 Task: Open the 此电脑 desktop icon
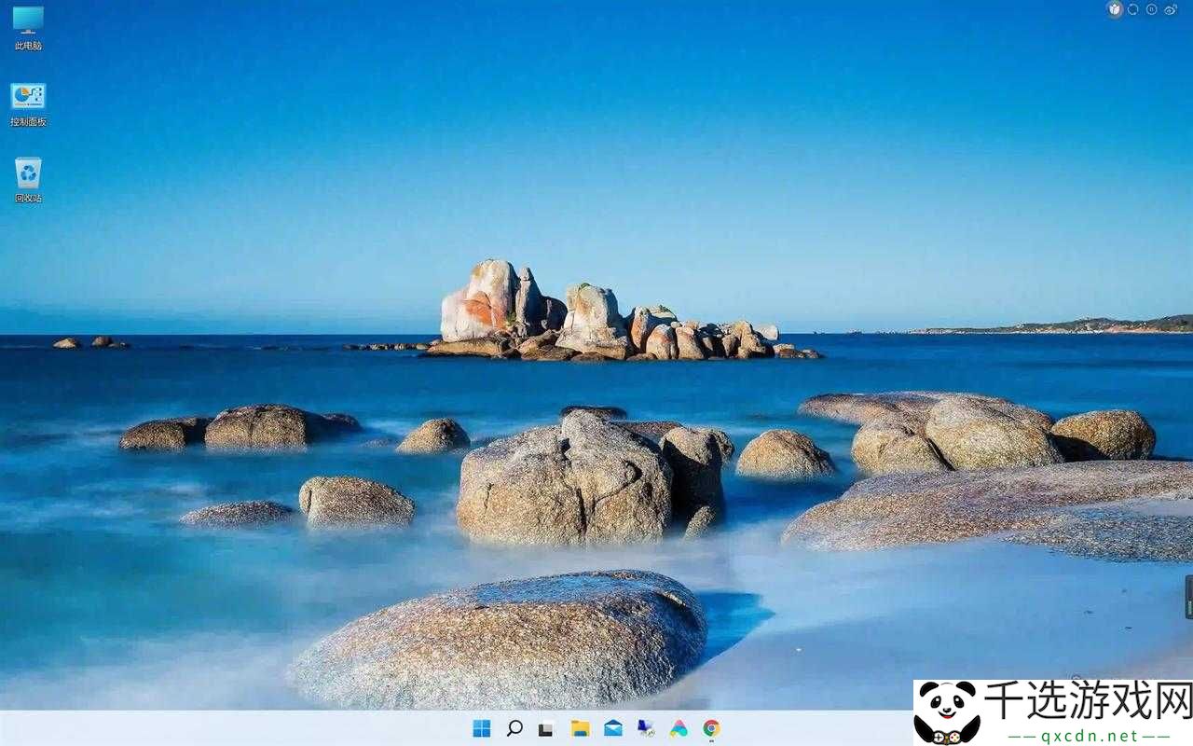(x=28, y=20)
